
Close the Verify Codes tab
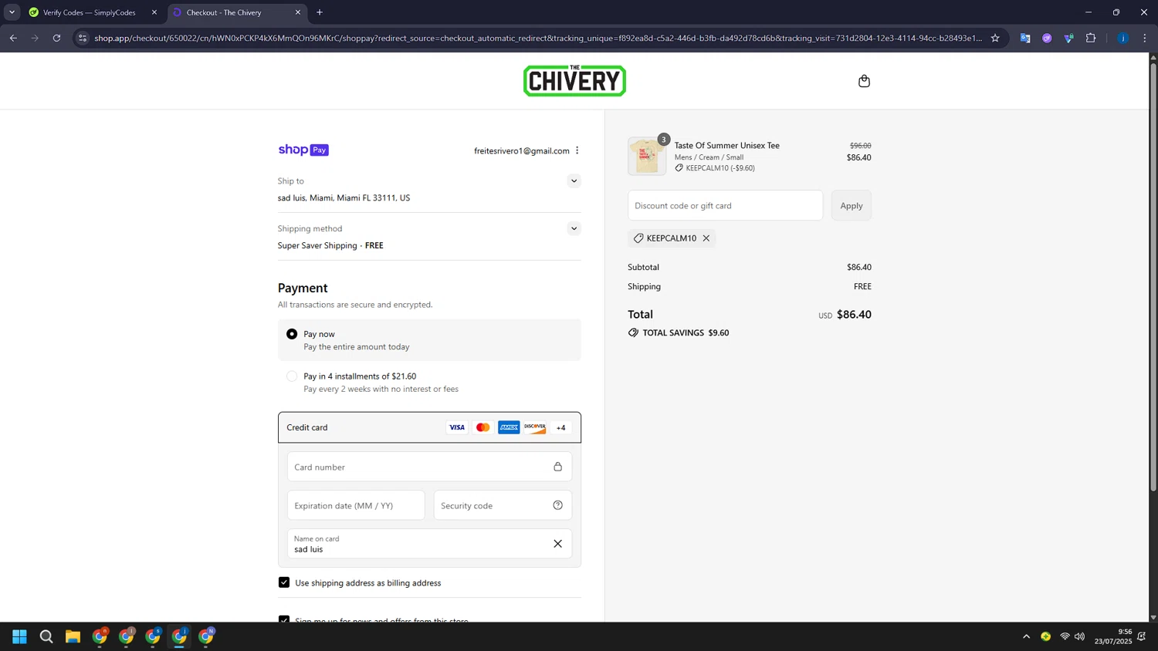(x=154, y=12)
